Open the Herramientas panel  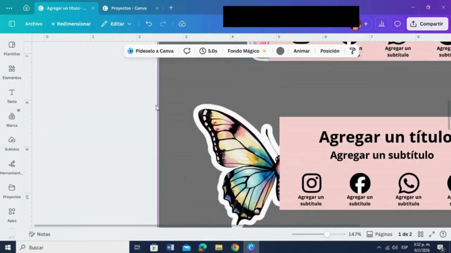pos(12,168)
